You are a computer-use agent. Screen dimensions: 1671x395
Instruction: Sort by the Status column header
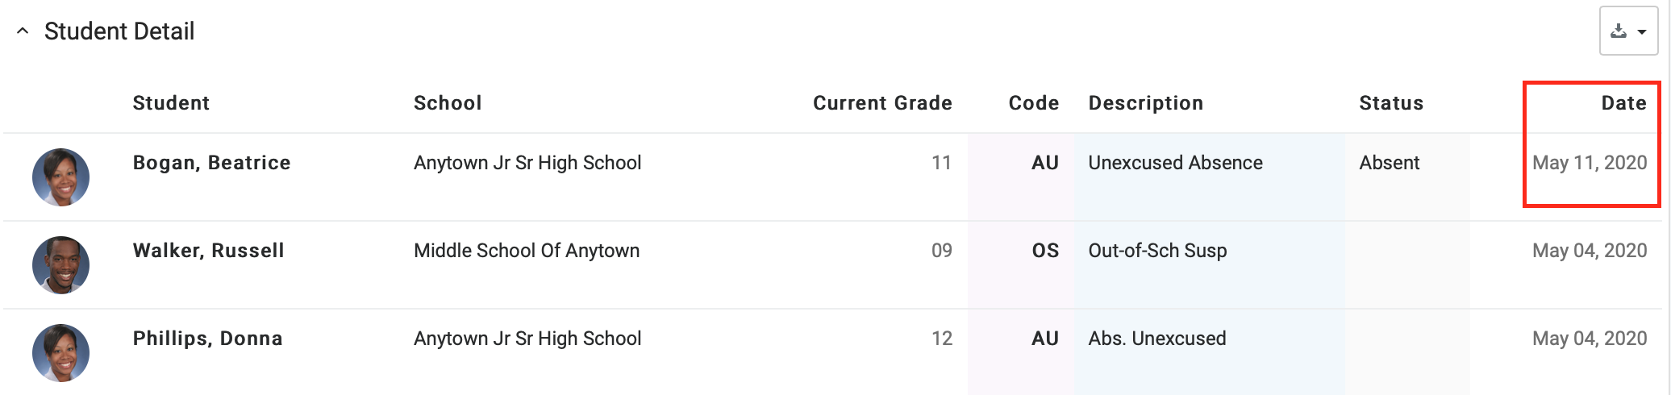pyautogui.click(x=1391, y=103)
